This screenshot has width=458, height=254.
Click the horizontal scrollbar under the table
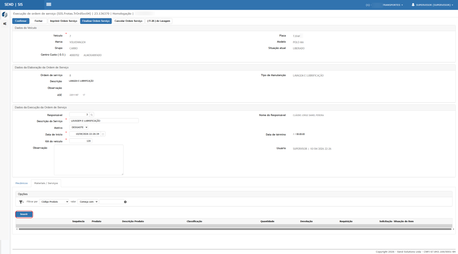click(234, 229)
